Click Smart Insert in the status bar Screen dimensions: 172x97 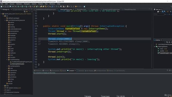[106, 96]
